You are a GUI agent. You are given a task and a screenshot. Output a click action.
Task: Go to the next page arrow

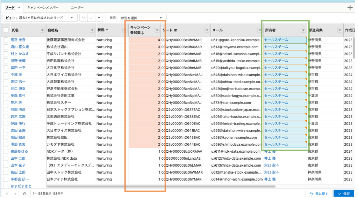click(x=15, y=193)
